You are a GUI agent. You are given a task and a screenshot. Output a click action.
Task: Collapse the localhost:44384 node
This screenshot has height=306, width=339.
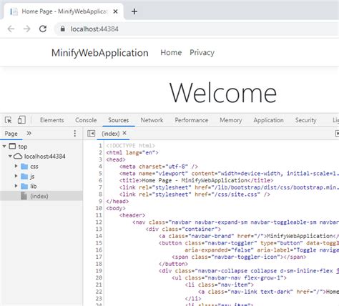point(10,156)
